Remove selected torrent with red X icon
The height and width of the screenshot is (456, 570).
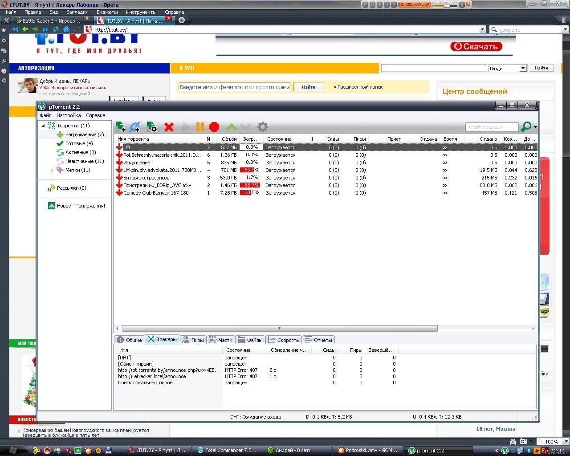pyautogui.click(x=169, y=127)
